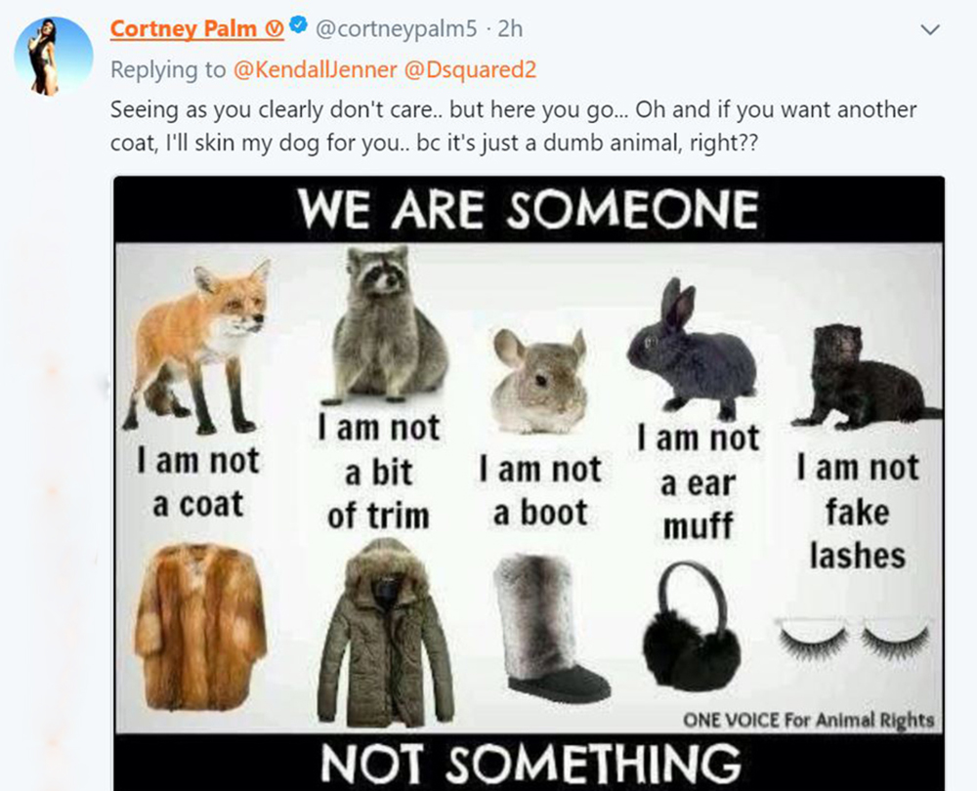Viewport: 977px width, 791px height.
Task: Click the circled V symbol beside the name
Action: coord(275,29)
